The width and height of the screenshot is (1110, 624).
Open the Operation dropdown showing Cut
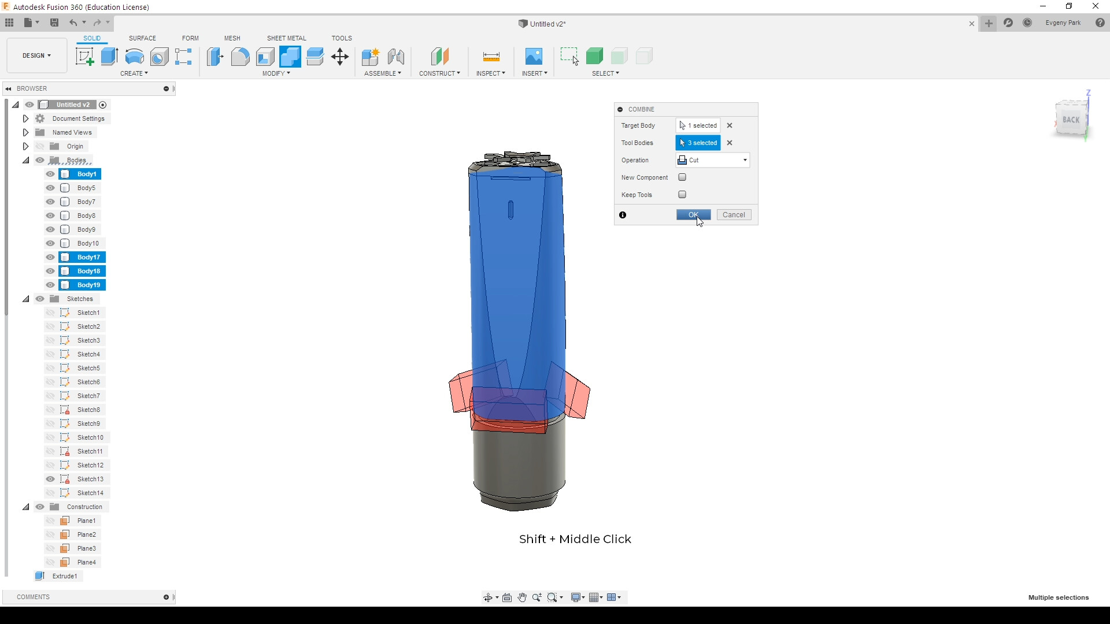tap(713, 160)
